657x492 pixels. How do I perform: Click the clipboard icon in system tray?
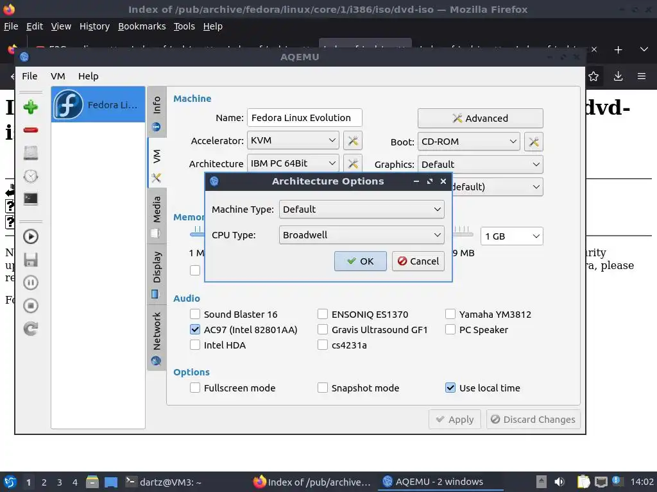coord(583,482)
